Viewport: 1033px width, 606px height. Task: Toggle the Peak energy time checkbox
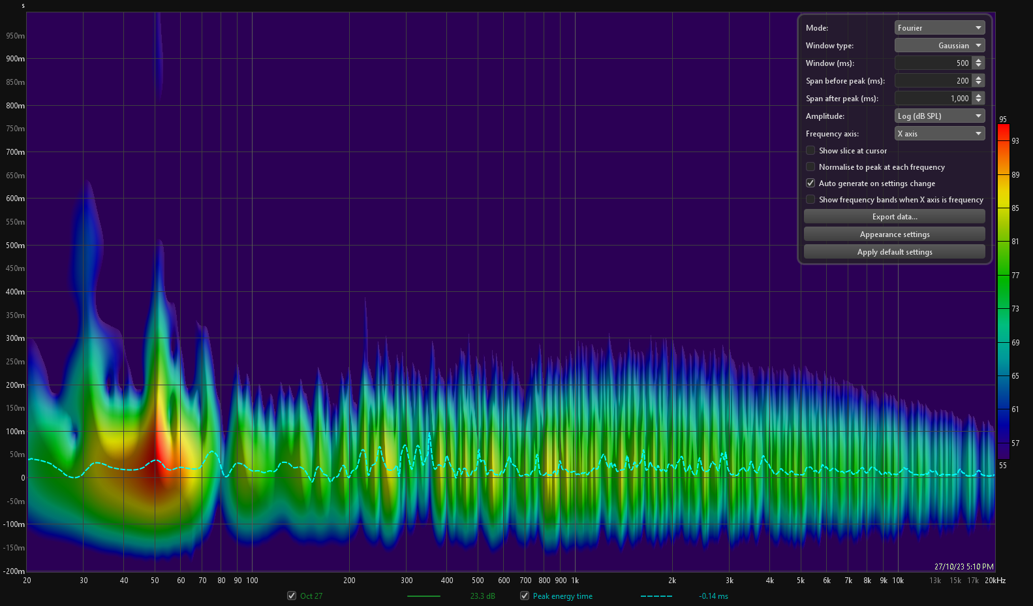click(x=525, y=596)
